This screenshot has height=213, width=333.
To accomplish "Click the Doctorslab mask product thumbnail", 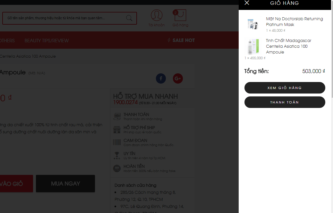I will 253,24.
